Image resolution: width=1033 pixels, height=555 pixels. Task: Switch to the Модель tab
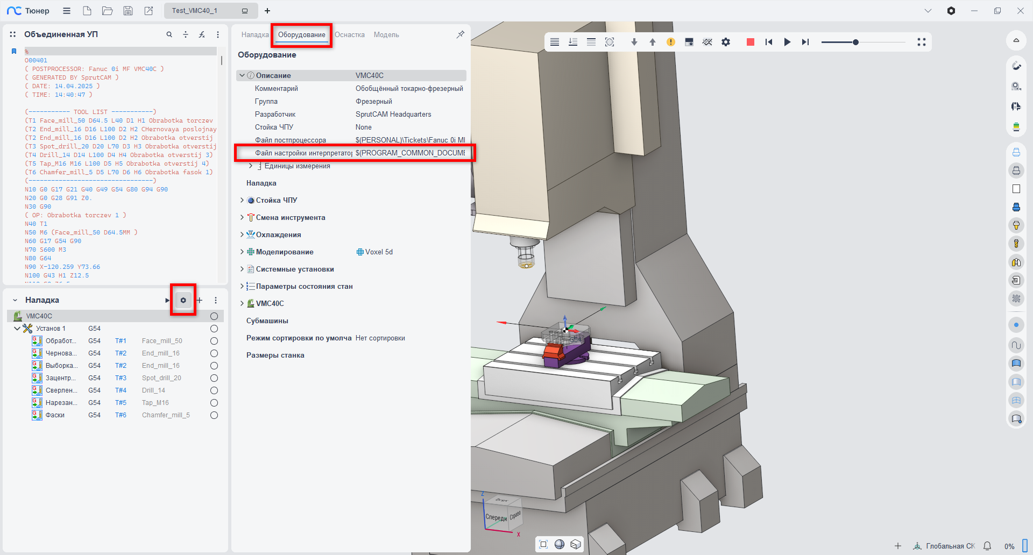(x=386, y=35)
